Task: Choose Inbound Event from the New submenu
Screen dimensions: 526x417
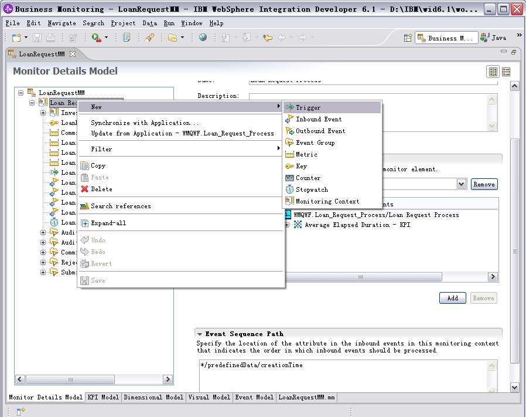Action: coord(332,119)
